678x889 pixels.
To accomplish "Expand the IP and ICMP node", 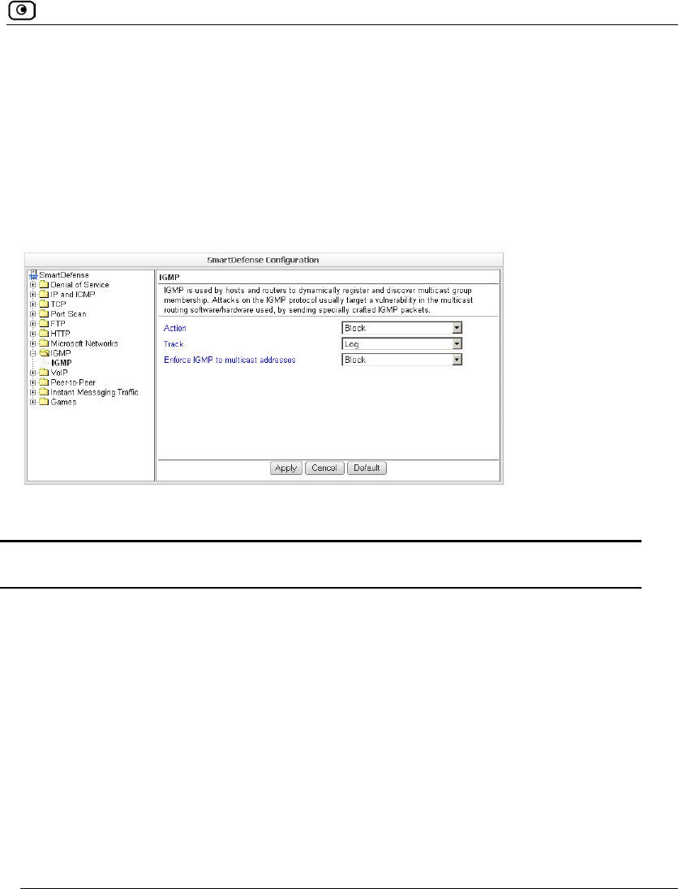I will coord(33,294).
